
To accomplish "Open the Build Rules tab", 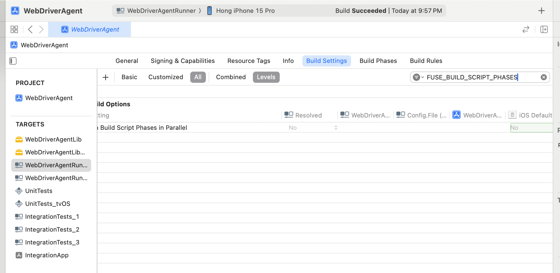I will click(x=426, y=61).
